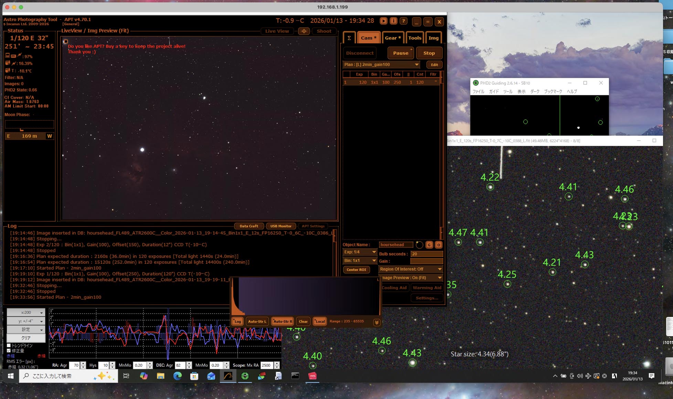Open PHD2 Guiding from Windows taskbar
The image size is (673, 399).
(245, 376)
